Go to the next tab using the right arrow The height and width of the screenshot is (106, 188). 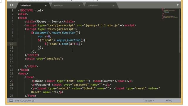[13, 5]
